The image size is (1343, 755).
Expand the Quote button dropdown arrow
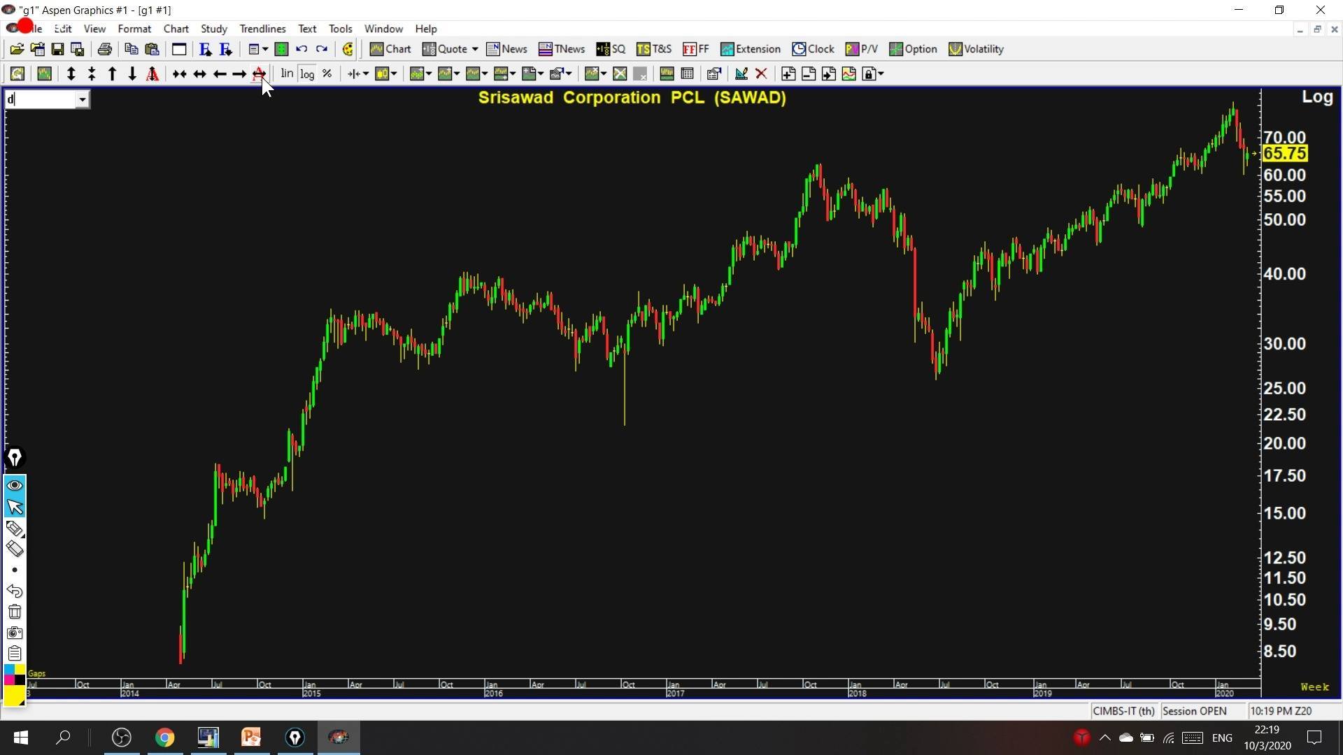(x=475, y=50)
